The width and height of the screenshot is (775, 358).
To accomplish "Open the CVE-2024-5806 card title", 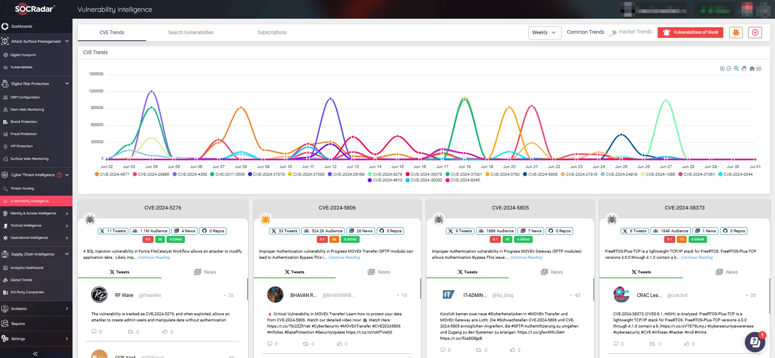I will [337, 208].
